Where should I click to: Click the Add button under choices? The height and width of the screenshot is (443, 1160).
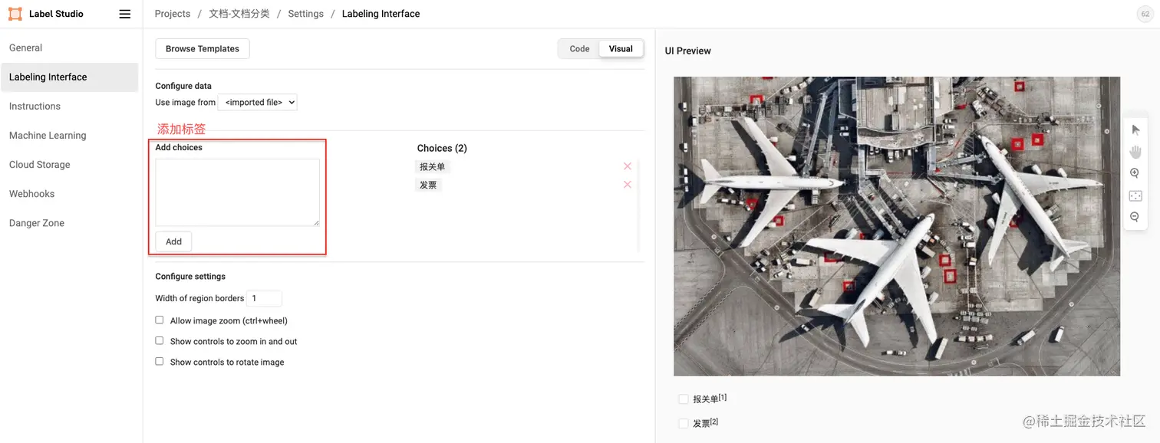point(174,241)
